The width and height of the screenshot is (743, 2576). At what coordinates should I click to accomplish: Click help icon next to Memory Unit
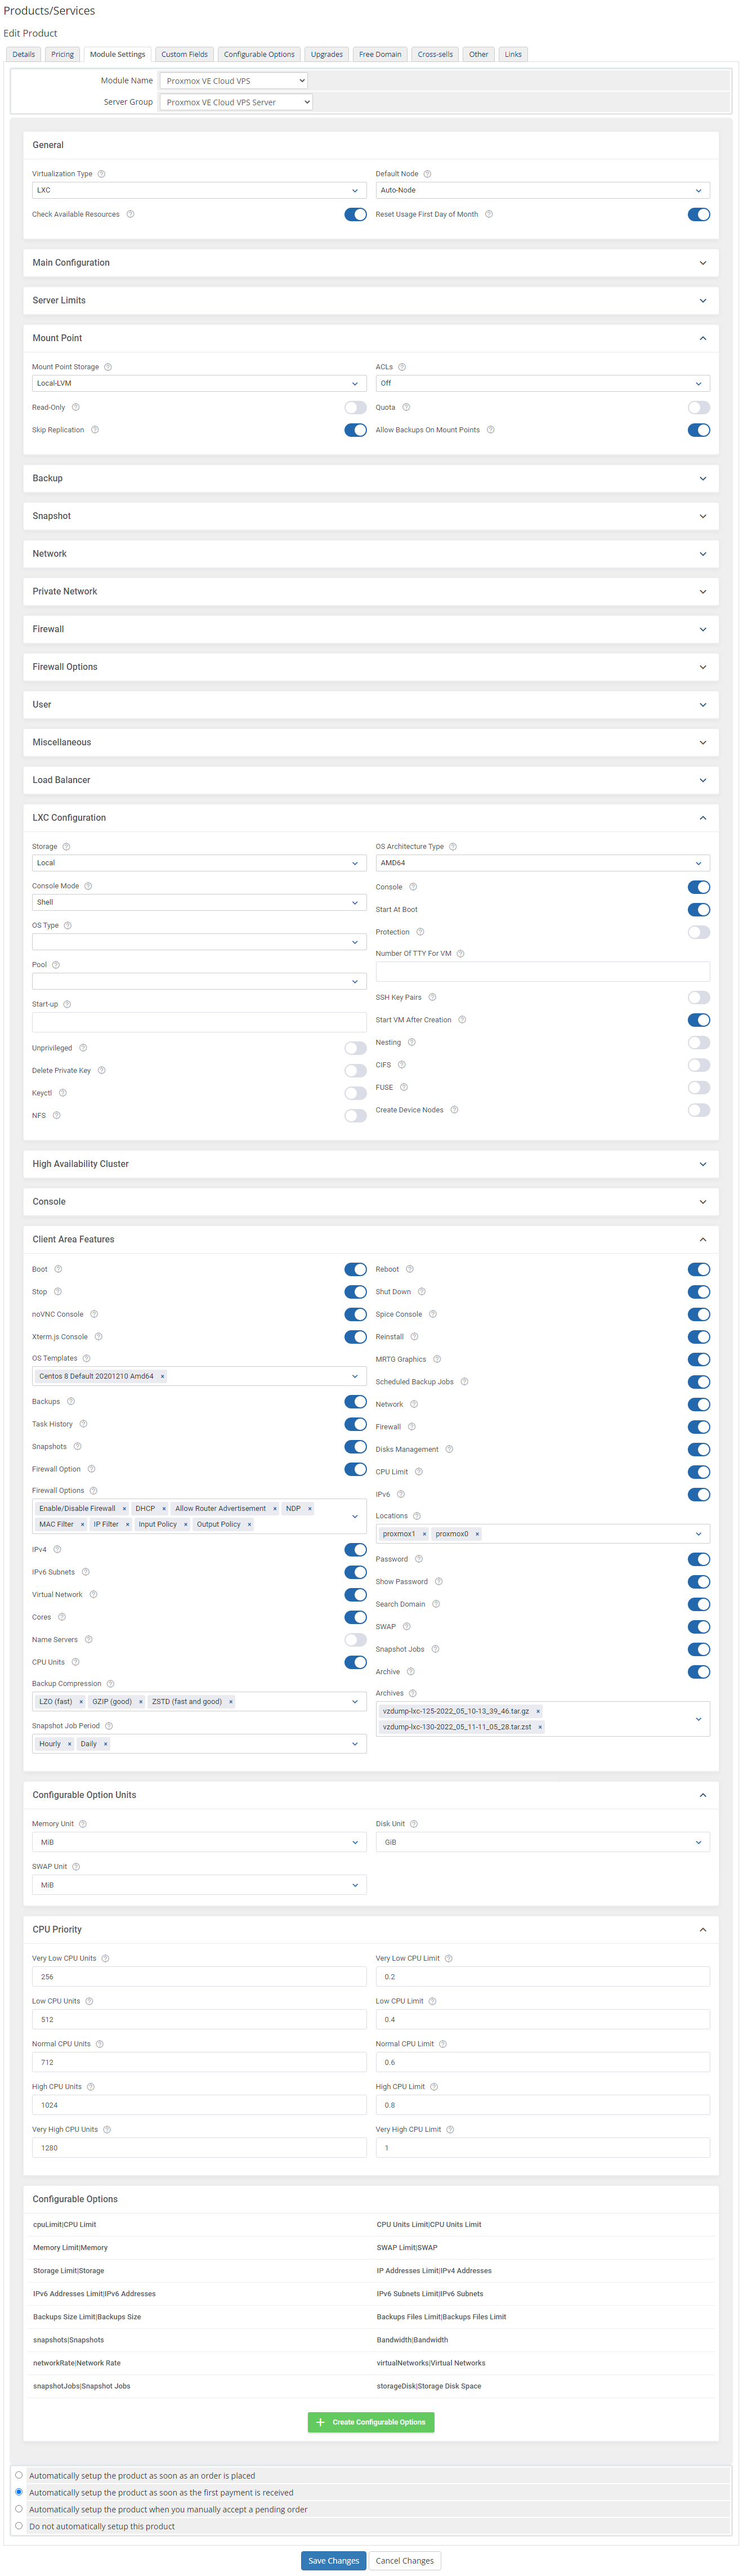pos(83,1824)
